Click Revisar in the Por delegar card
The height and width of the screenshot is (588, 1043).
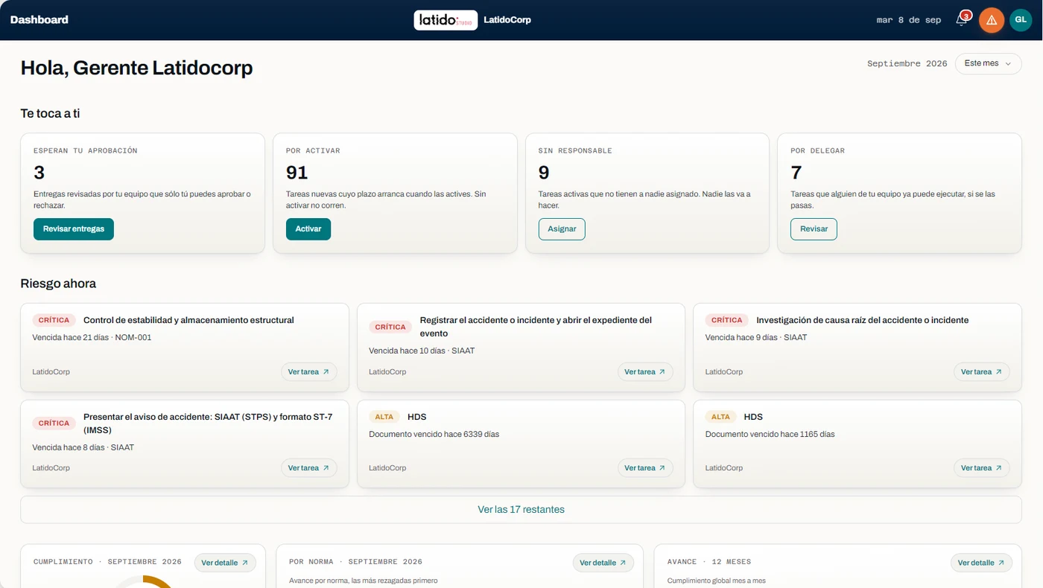click(x=814, y=229)
